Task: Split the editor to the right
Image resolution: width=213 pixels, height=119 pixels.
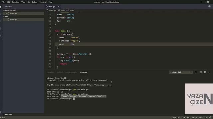Action: [209, 7]
